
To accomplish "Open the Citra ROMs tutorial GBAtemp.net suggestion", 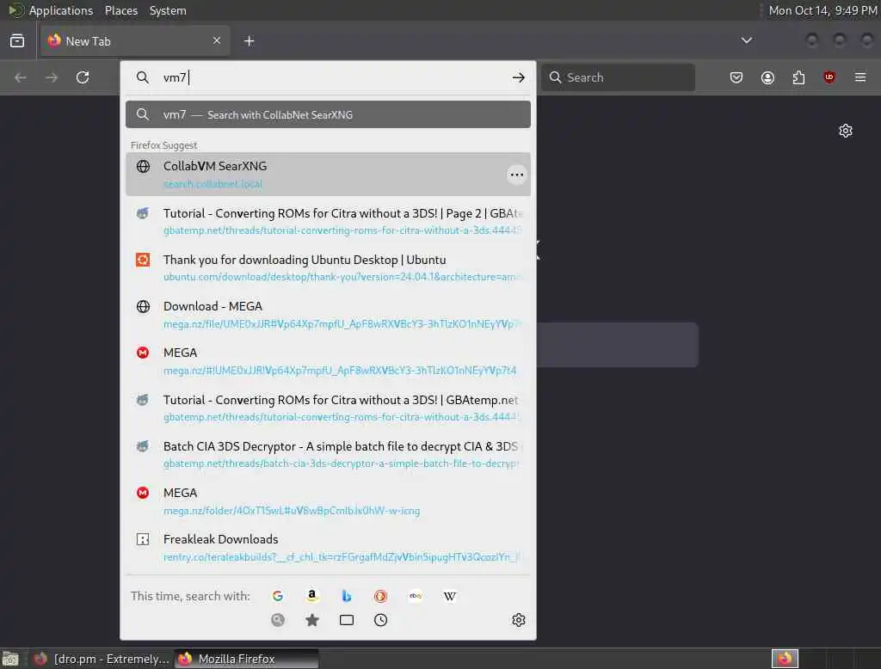I will 328,408.
